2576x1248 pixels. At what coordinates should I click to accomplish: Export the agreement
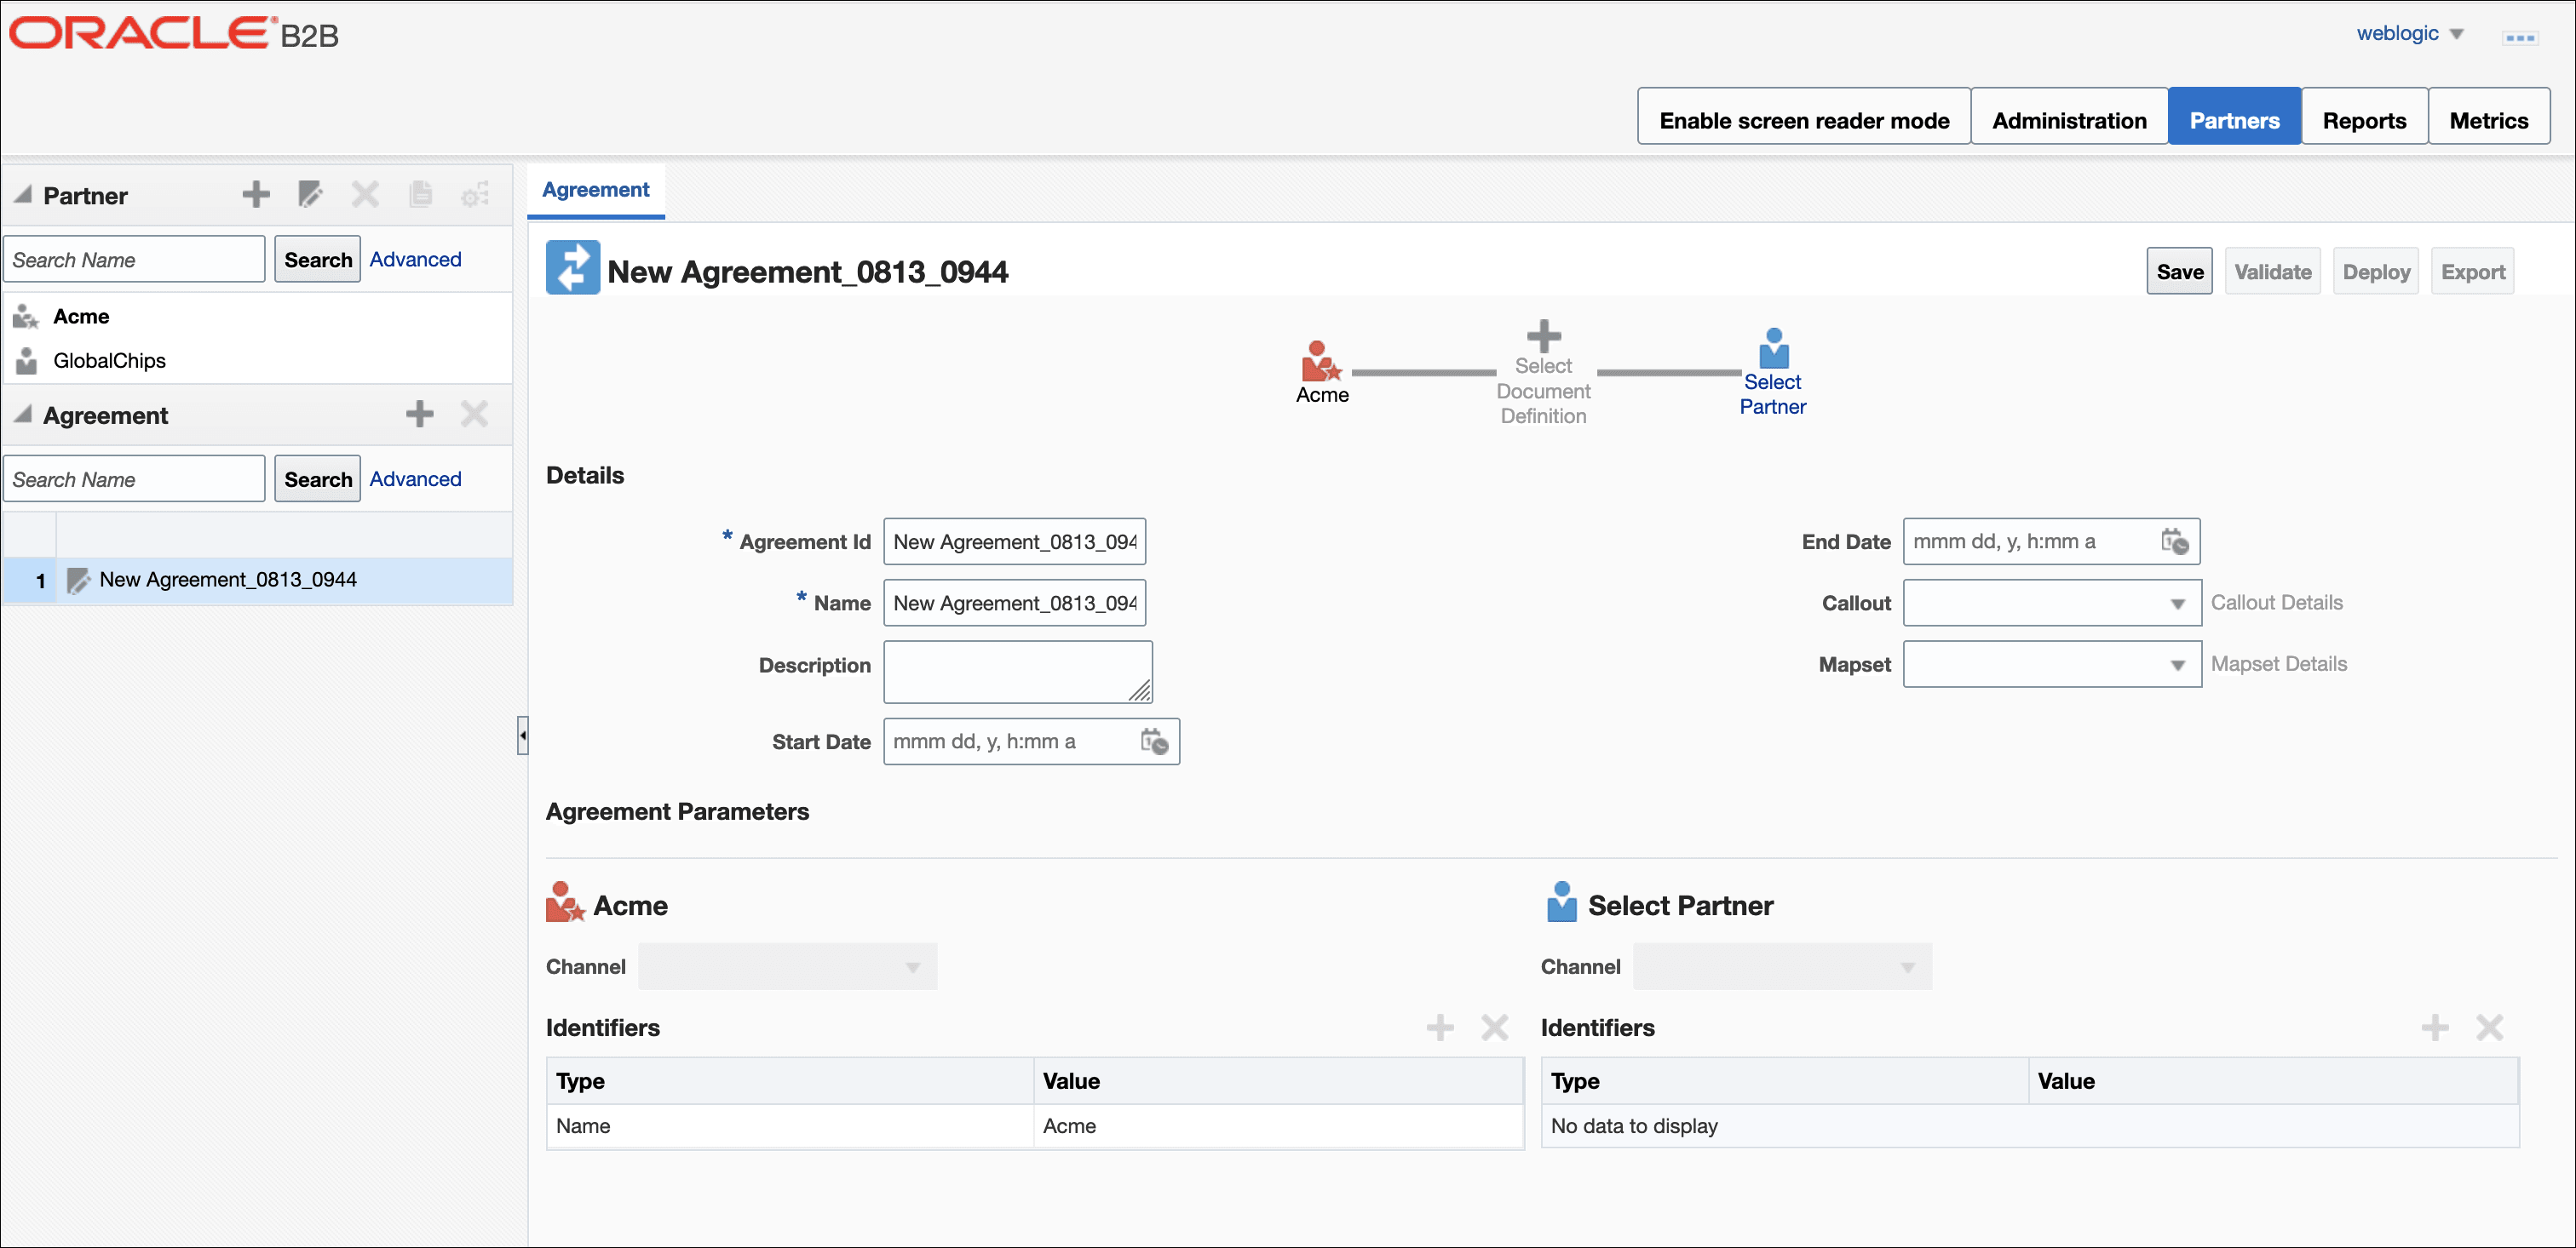2472,272
